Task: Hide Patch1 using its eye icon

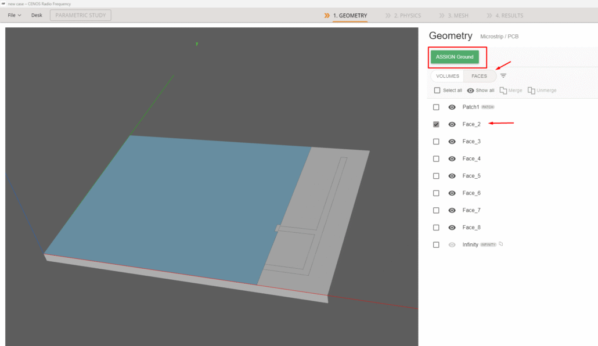Action: tap(452, 107)
